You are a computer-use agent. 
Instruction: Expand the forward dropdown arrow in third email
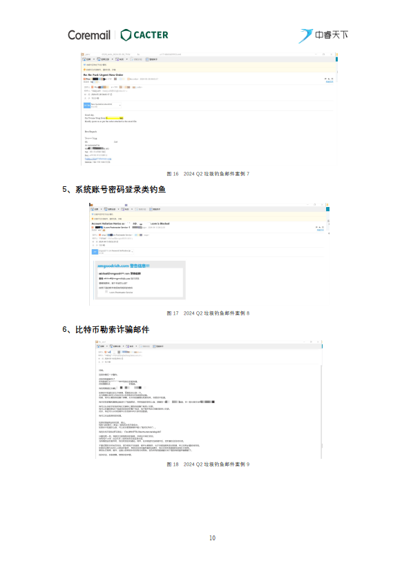136,346
